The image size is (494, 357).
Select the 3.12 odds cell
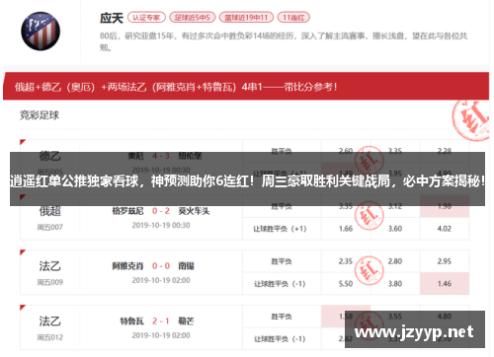click(395, 206)
